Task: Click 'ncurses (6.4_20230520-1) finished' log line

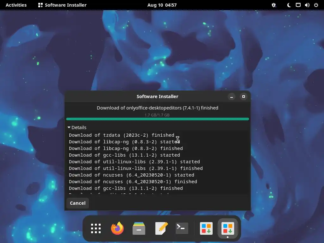Action: tap(133, 182)
